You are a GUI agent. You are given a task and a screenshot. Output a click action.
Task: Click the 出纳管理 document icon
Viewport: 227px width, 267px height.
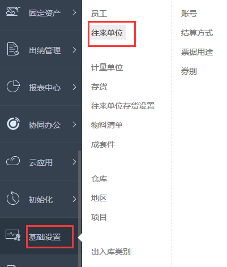(x=13, y=49)
